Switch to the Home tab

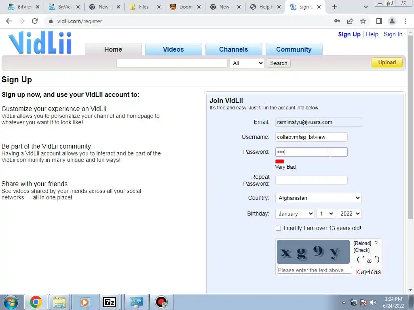[x=113, y=49]
